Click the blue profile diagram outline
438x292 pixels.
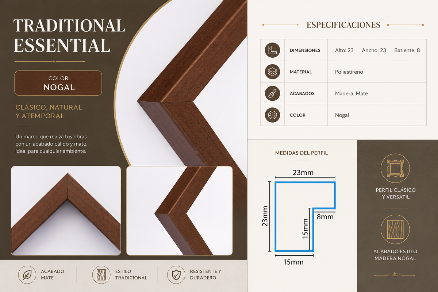pos(304,216)
